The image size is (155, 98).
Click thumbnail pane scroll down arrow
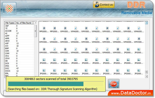click(146, 76)
